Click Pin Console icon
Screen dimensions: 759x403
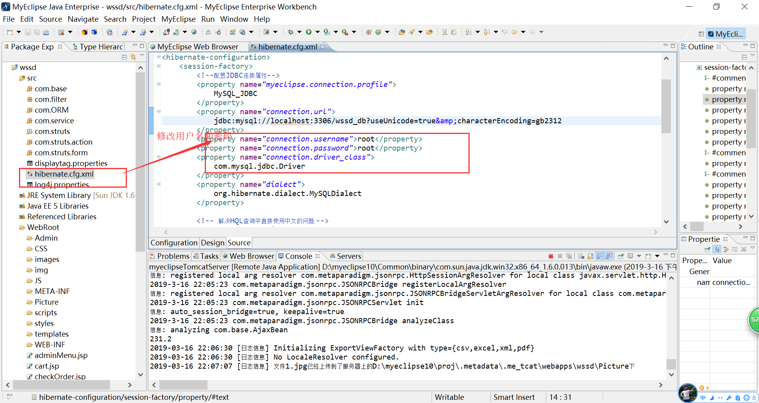[621, 256]
